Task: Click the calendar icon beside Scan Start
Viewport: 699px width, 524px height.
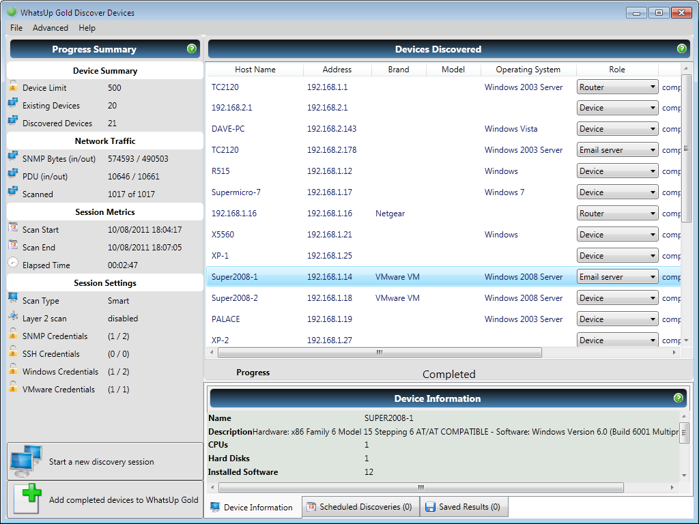Action: [x=13, y=228]
